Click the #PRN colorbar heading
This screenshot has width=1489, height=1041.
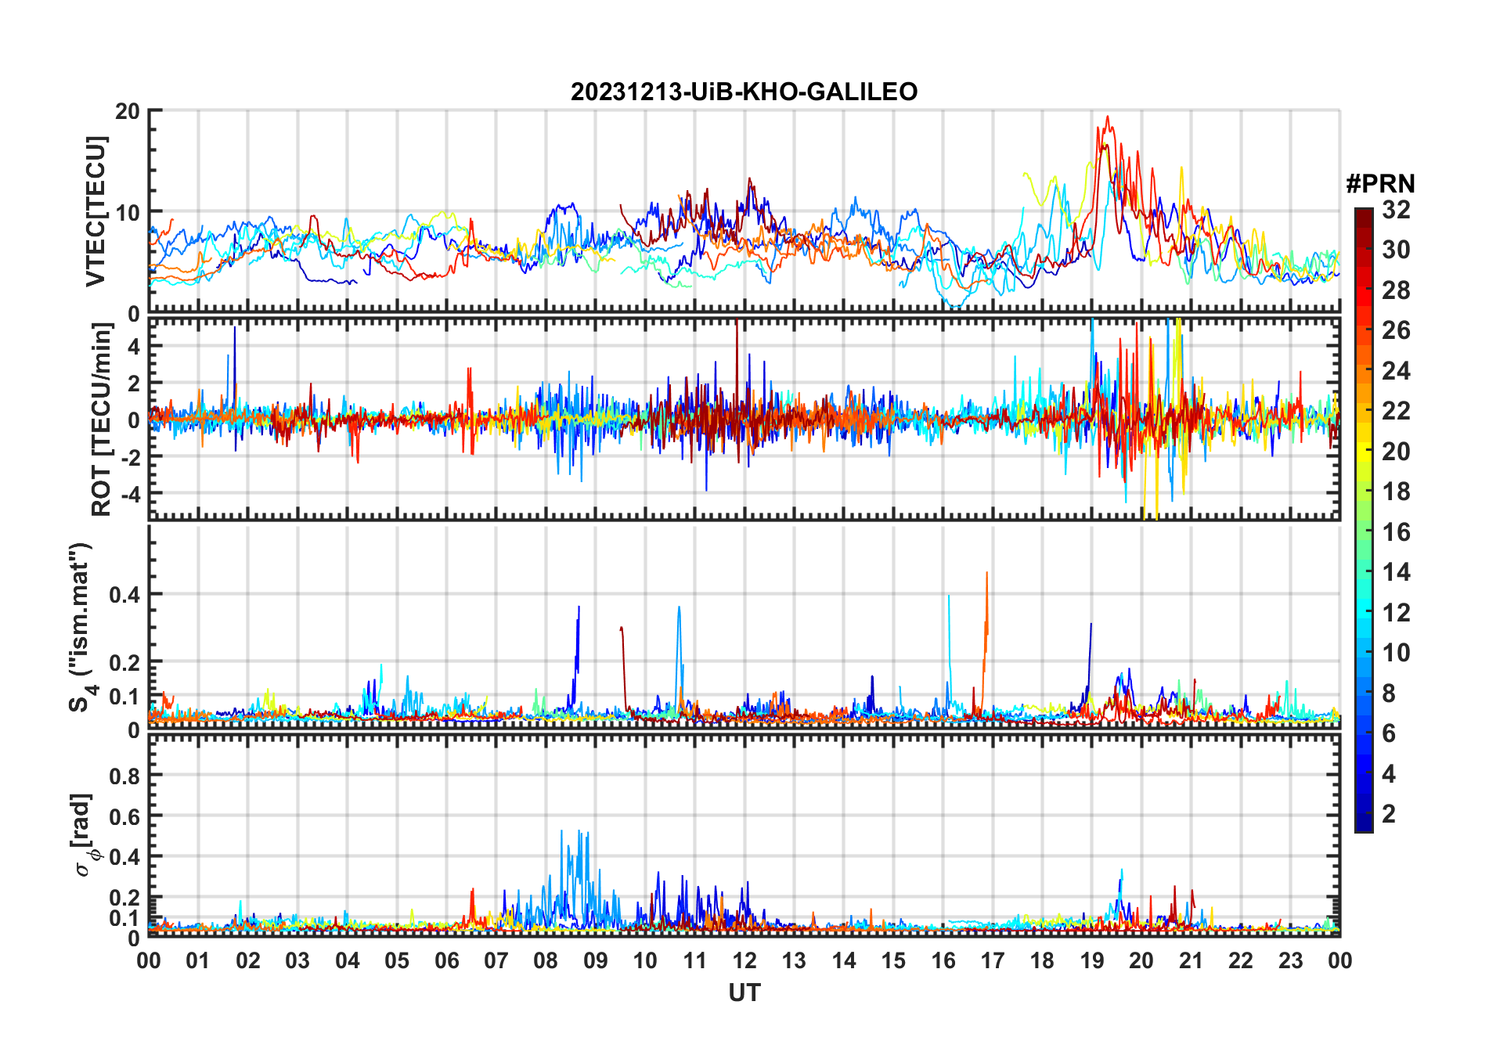[1380, 184]
